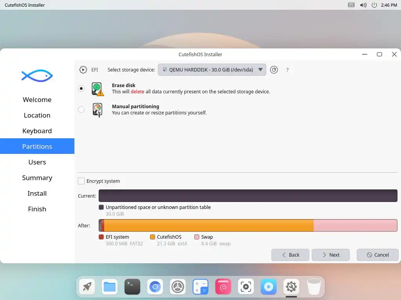Click the '21.3 GiB ext4' label
401x300 pixels.
[172, 244]
